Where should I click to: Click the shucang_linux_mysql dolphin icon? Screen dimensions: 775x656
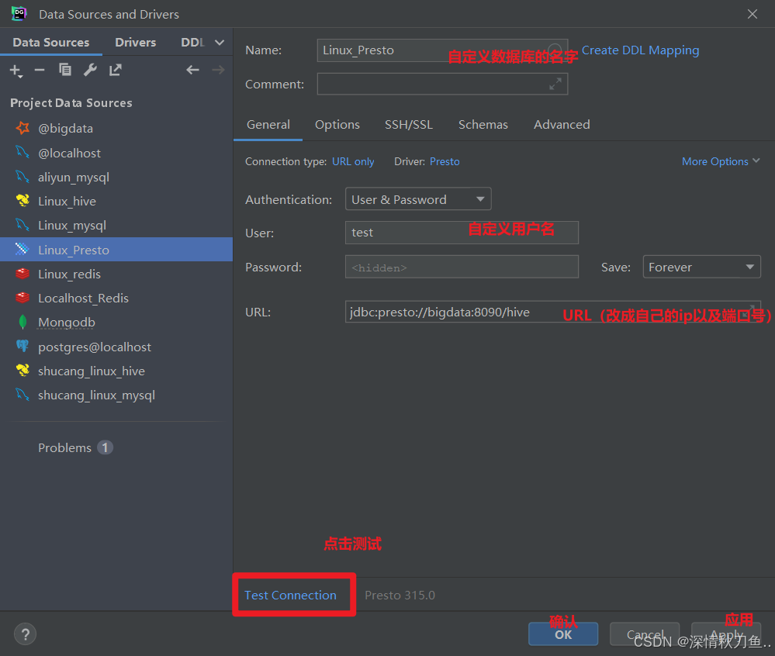(22, 394)
